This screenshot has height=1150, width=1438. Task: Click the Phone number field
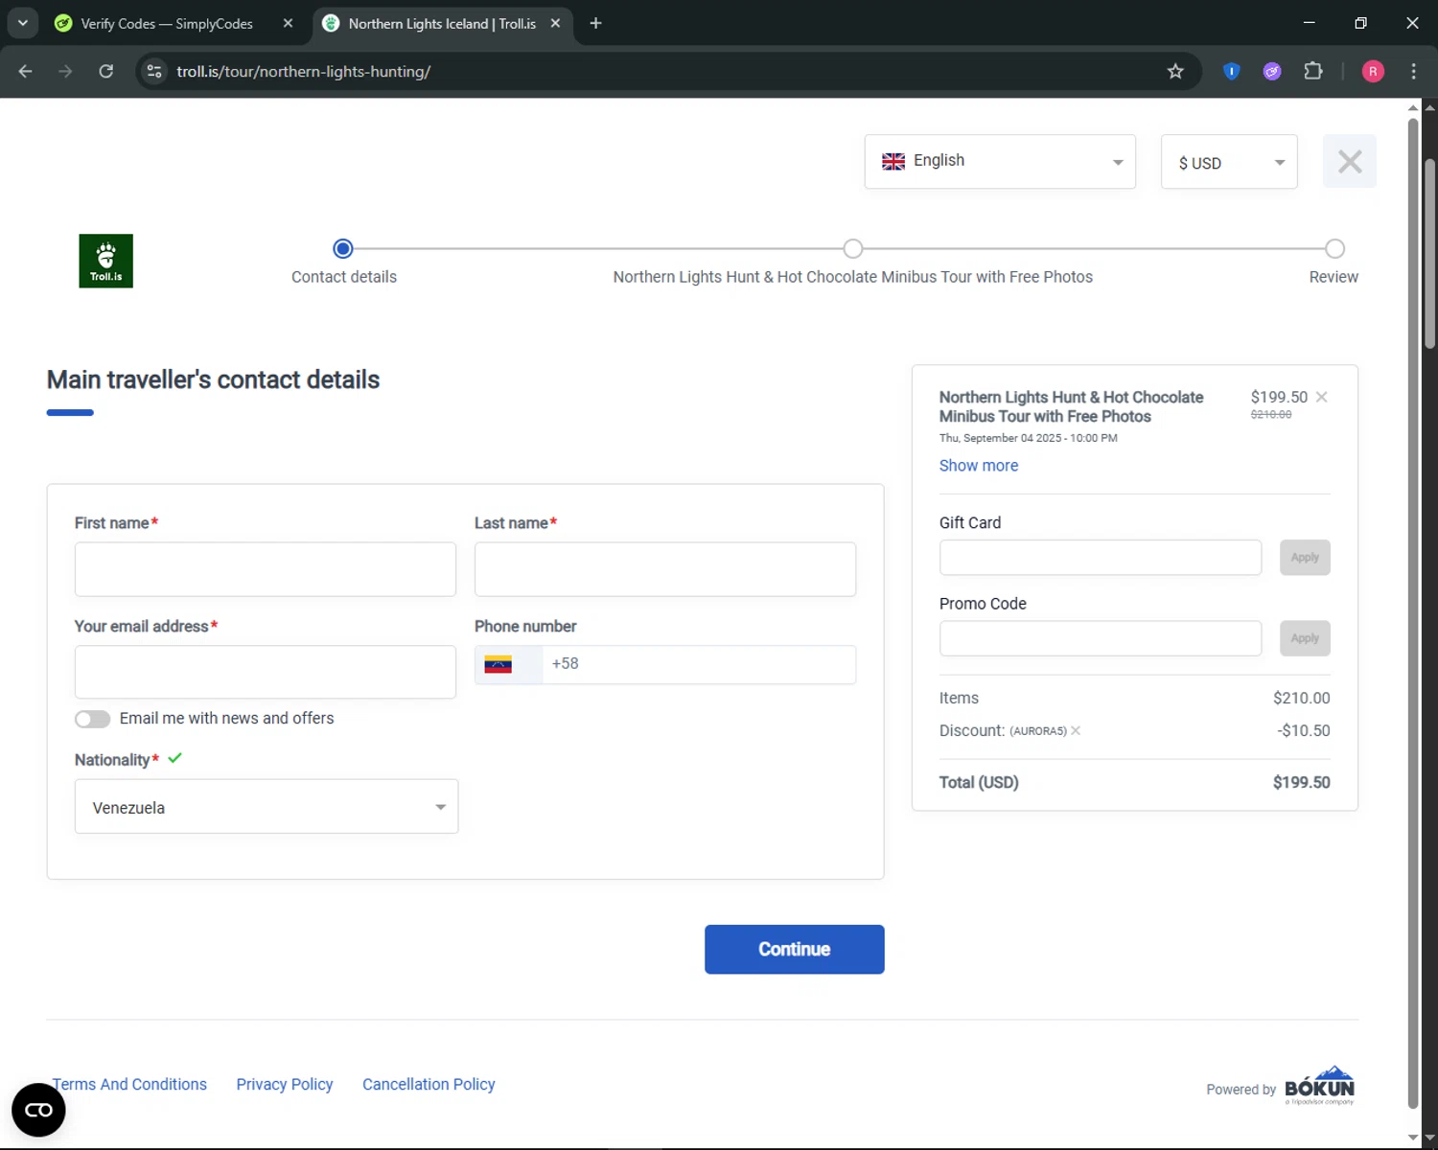(699, 664)
